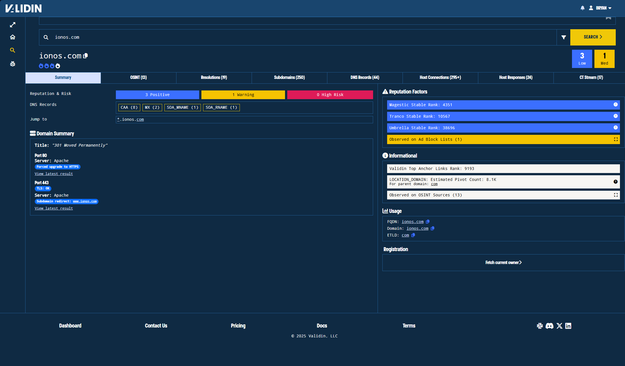Open the LinkedIn footer icon

click(568, 326)
